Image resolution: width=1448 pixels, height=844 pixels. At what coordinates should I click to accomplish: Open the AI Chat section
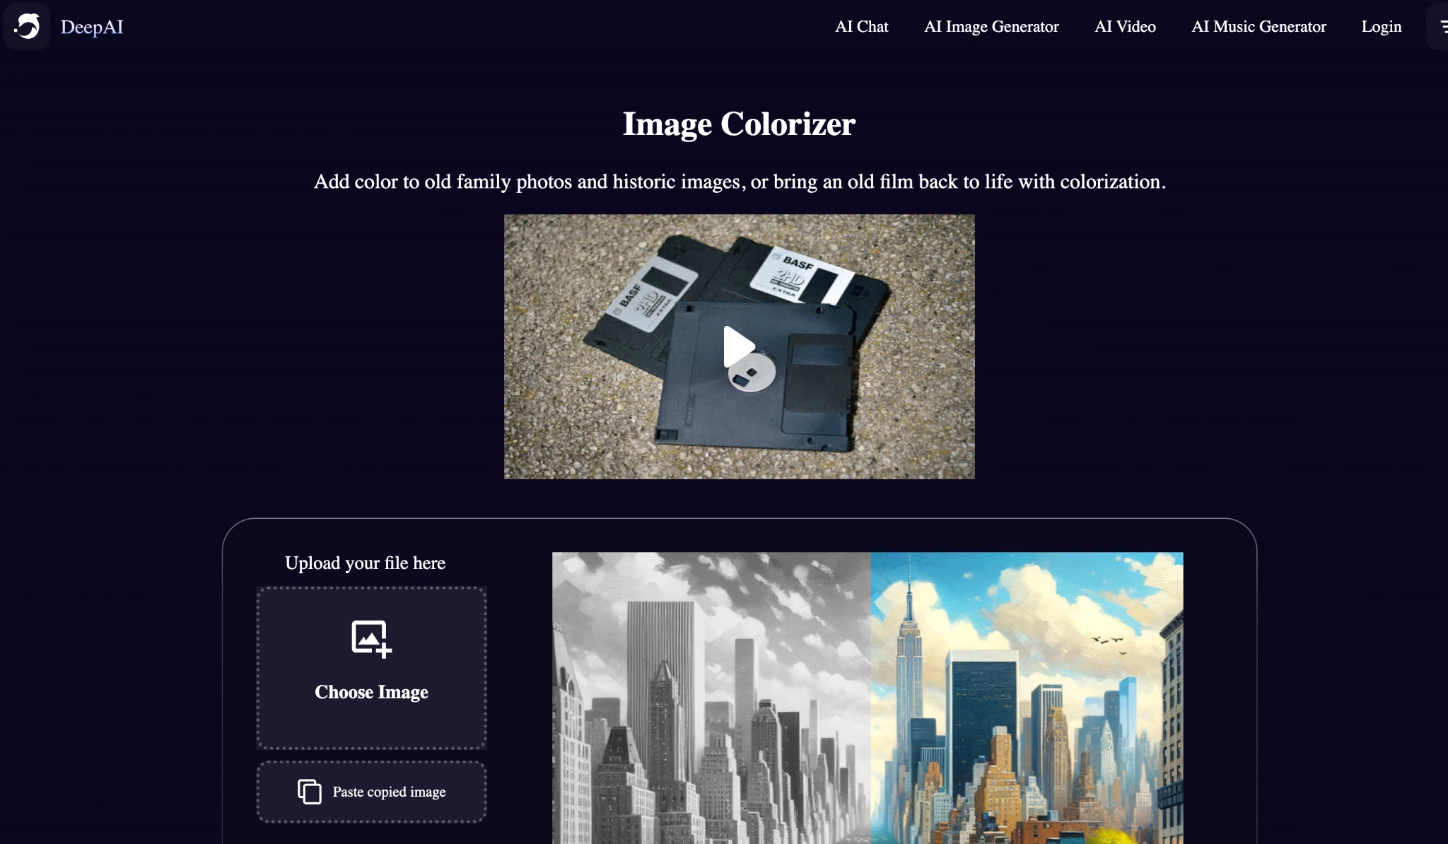pos(861,26)
